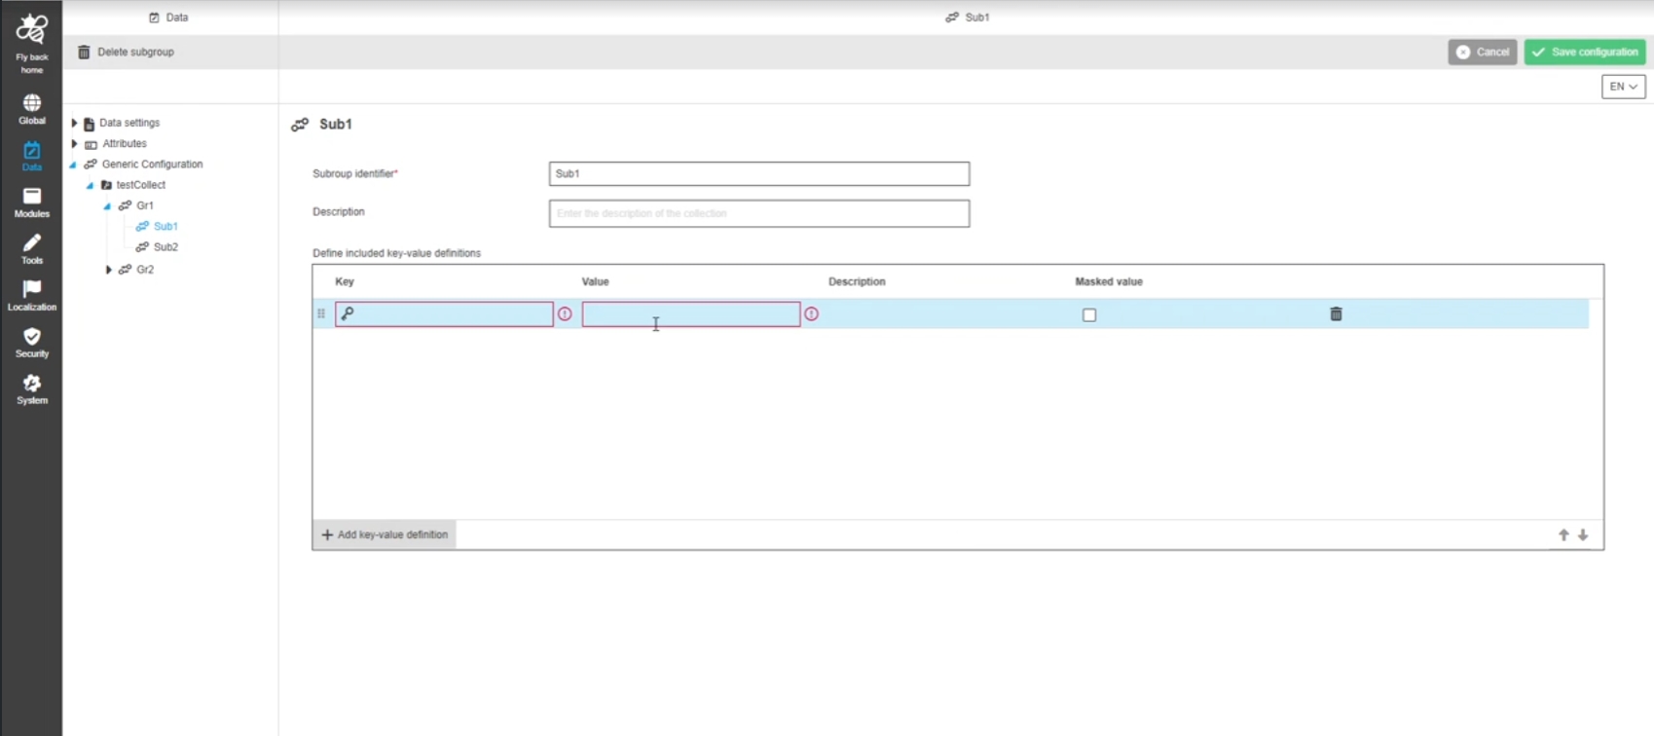
Task: Click Add key-value definition button
Action: click(385, 534)
